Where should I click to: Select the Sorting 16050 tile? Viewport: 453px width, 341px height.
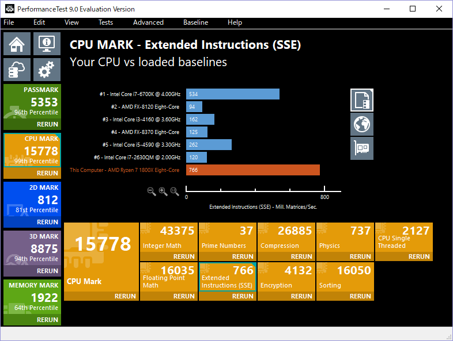[x=345, y=277]
